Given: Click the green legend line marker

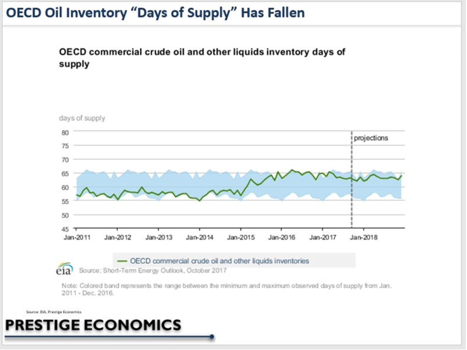Looking at the screenshot, I should (x=122, y=261).
